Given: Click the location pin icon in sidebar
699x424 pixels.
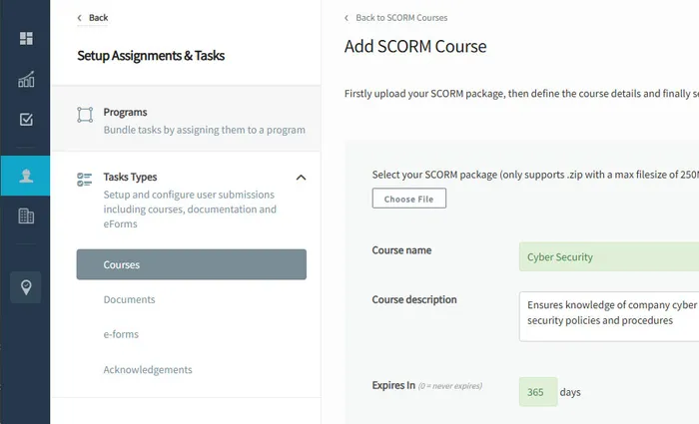Looking at the screenshot, I should [26, 287].
